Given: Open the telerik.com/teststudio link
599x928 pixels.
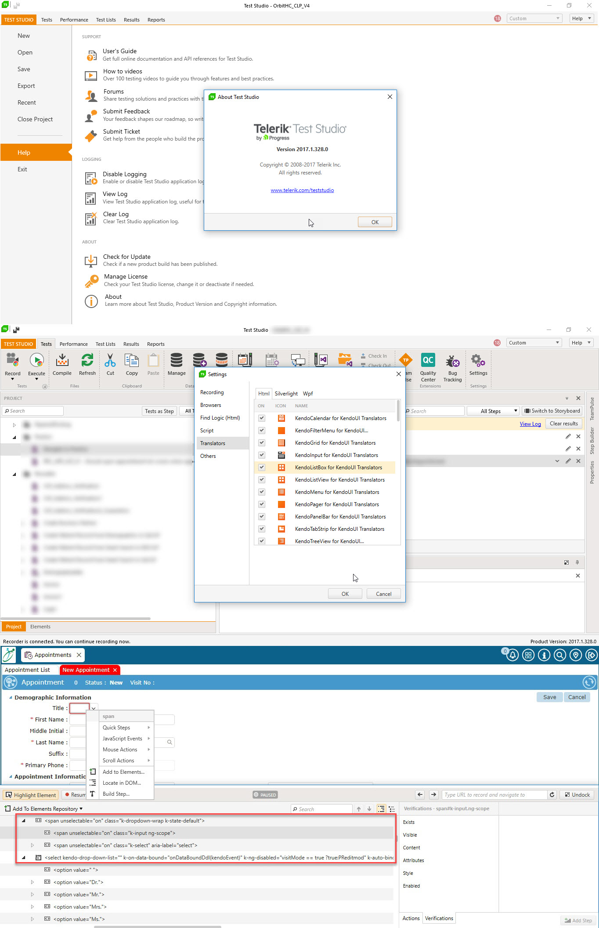Looking at the screenshot, I should click(x=302, y=190).
